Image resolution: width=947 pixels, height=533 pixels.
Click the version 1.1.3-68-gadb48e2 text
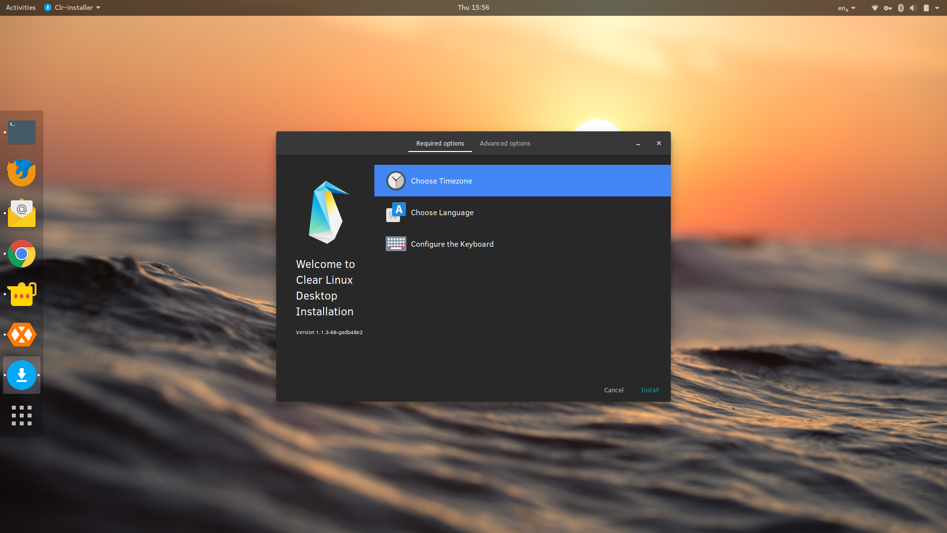point(329,332)
